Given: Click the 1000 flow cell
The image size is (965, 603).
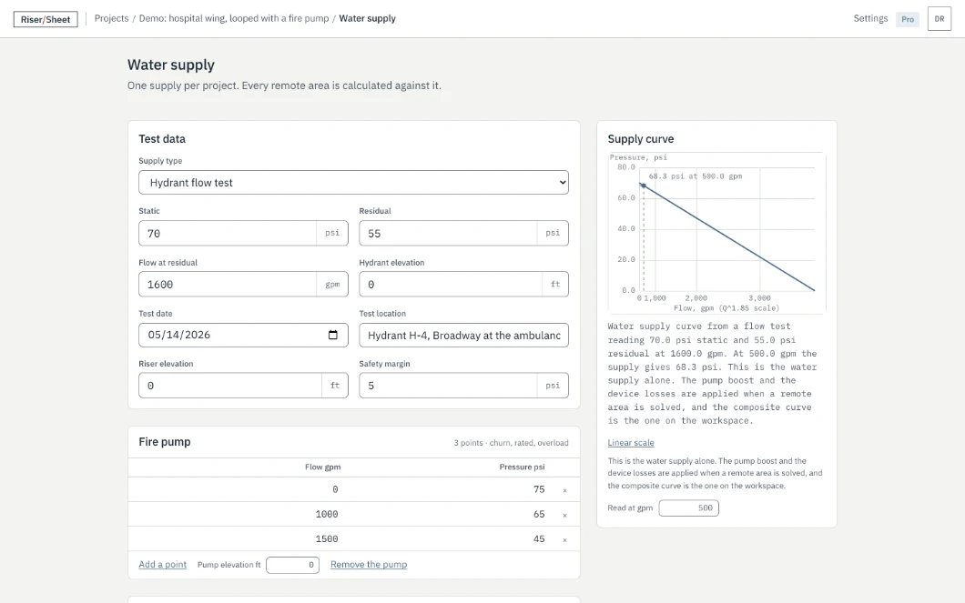Looking at the screenshot, I should 326,514.
